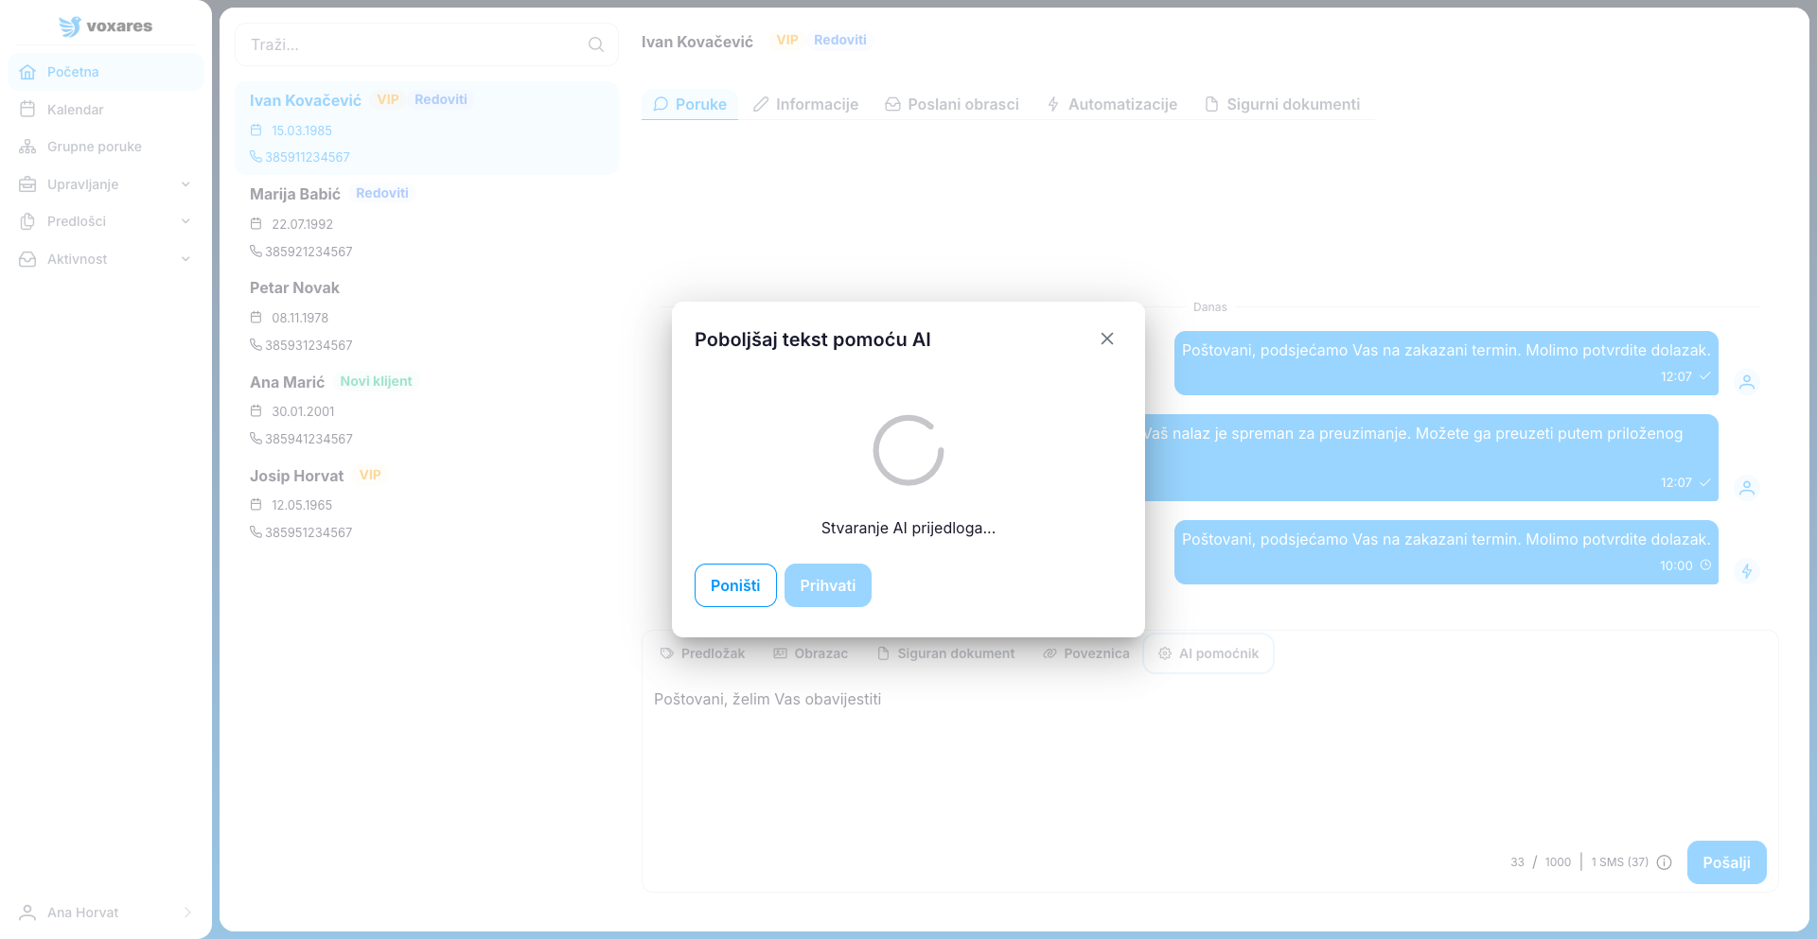Open Grupne poruke in sidebar
This screenshot has width=1817, height=939.
(x=94, y=147)
